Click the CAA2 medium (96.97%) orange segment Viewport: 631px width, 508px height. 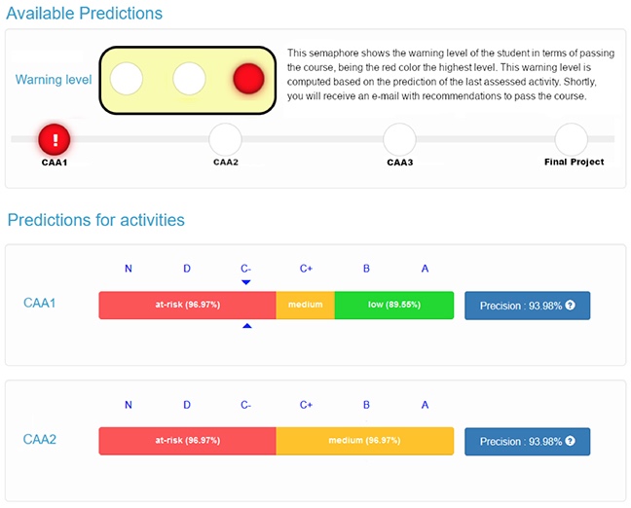pos(365,440)
